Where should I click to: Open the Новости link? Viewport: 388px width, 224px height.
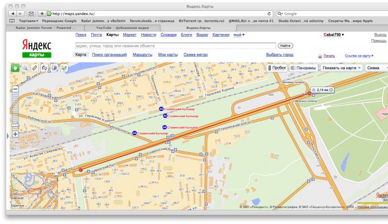coord(148,35)
